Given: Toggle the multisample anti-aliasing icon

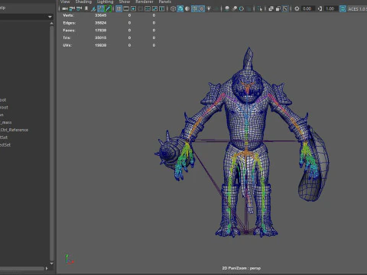Looking at the screenshot, I should (x=242, y=8).
